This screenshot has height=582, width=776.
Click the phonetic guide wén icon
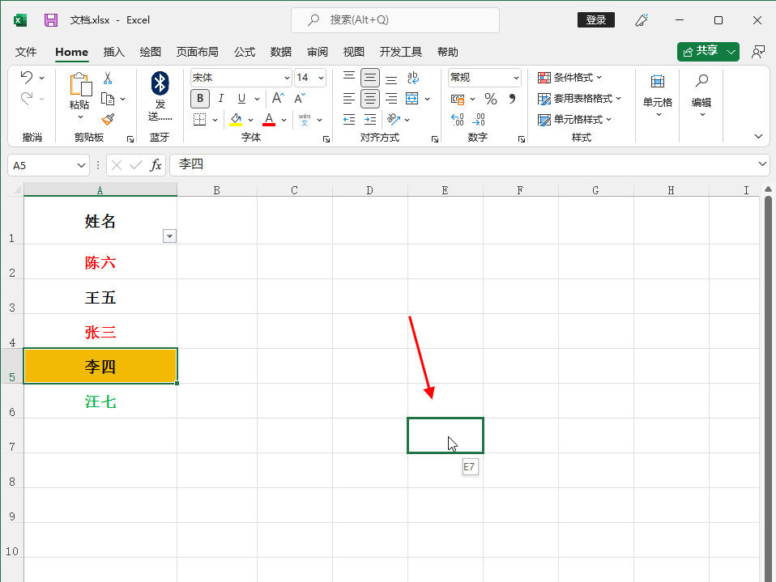(x=305, y=120)
